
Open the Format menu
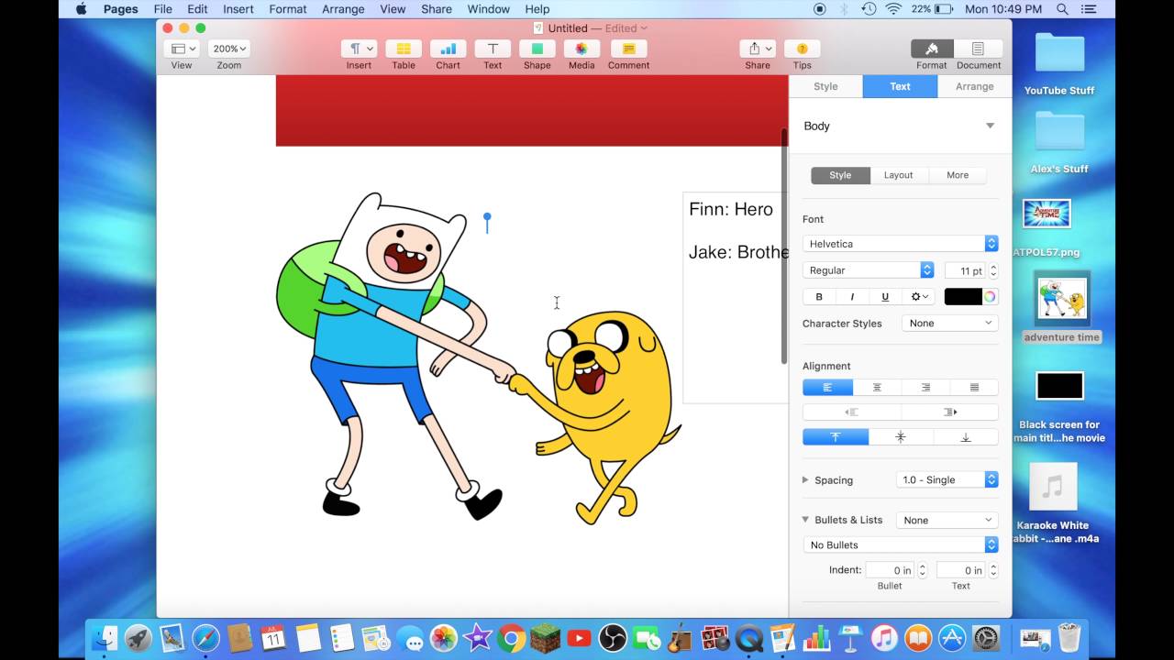coord(288,9)
